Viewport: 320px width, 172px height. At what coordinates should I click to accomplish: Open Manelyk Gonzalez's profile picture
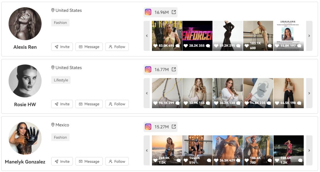click(x=25, y=138)
